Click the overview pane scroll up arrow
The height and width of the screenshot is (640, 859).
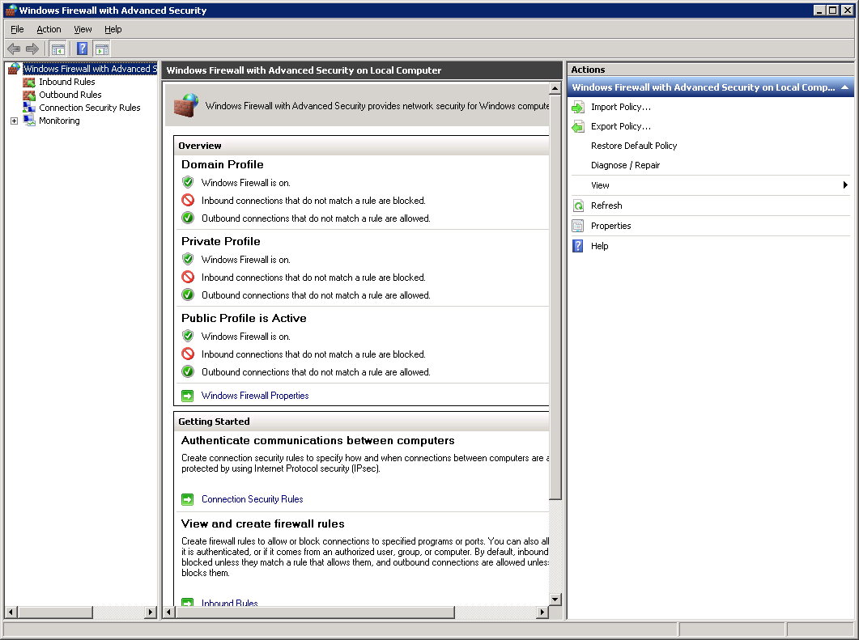(x=555, y=88)
